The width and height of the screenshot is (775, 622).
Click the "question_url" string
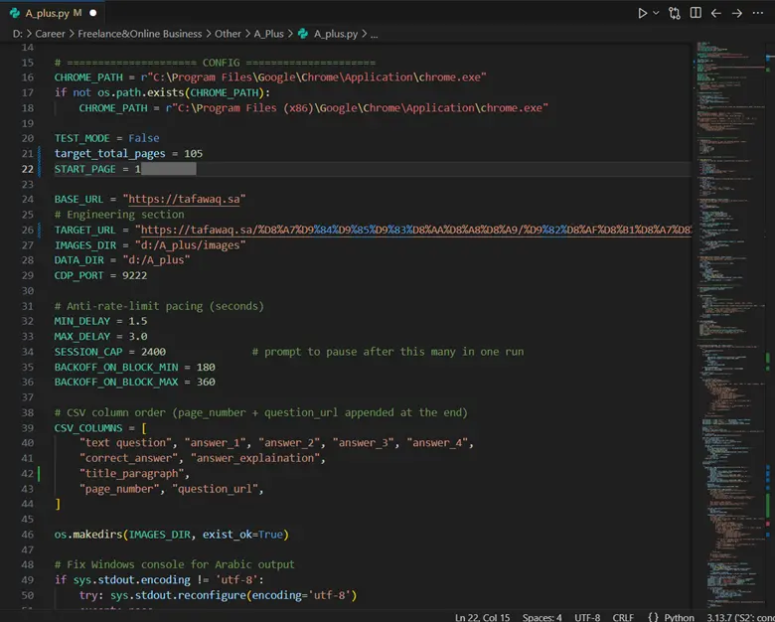215,489
